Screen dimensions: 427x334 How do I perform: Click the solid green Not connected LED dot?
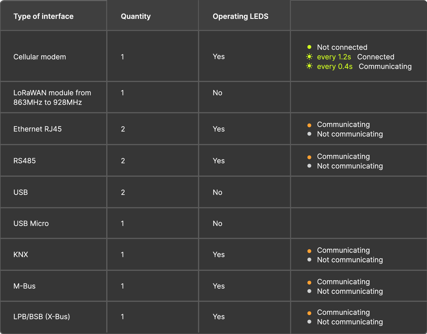coord(309,47)
